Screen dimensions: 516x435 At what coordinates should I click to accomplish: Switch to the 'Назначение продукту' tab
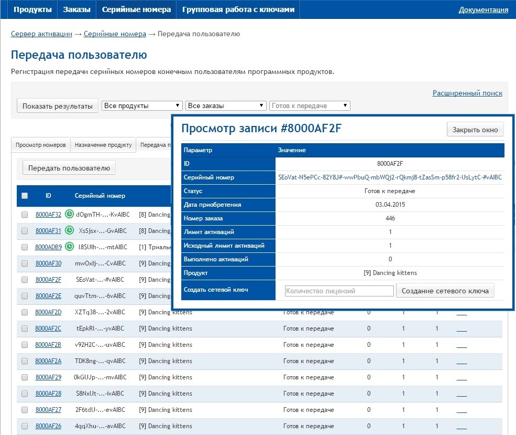point(103,145)
